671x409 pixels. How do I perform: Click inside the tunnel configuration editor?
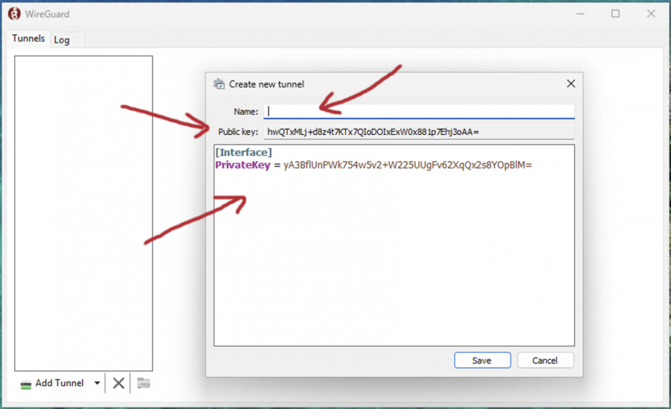394,245
